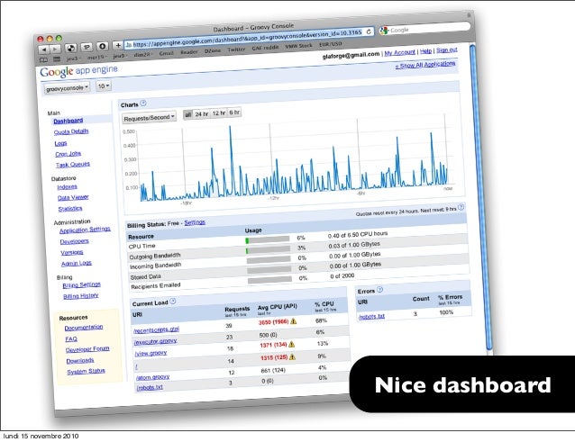Screen dimensions: 575x442
Task: Open Quota Details in sidebar
Action: (x=71, y=131)
